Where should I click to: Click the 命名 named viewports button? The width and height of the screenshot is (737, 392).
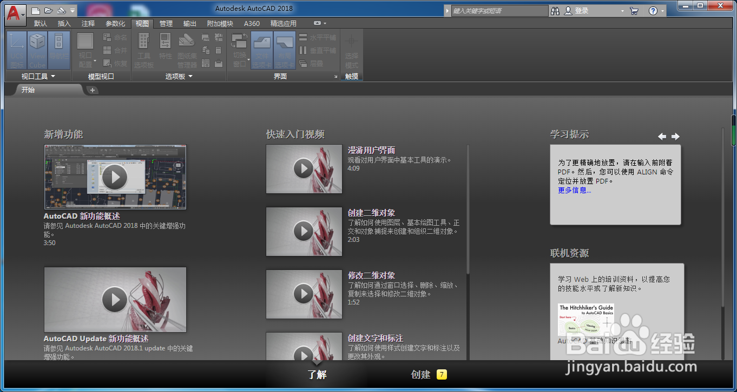tap(115, 37)
